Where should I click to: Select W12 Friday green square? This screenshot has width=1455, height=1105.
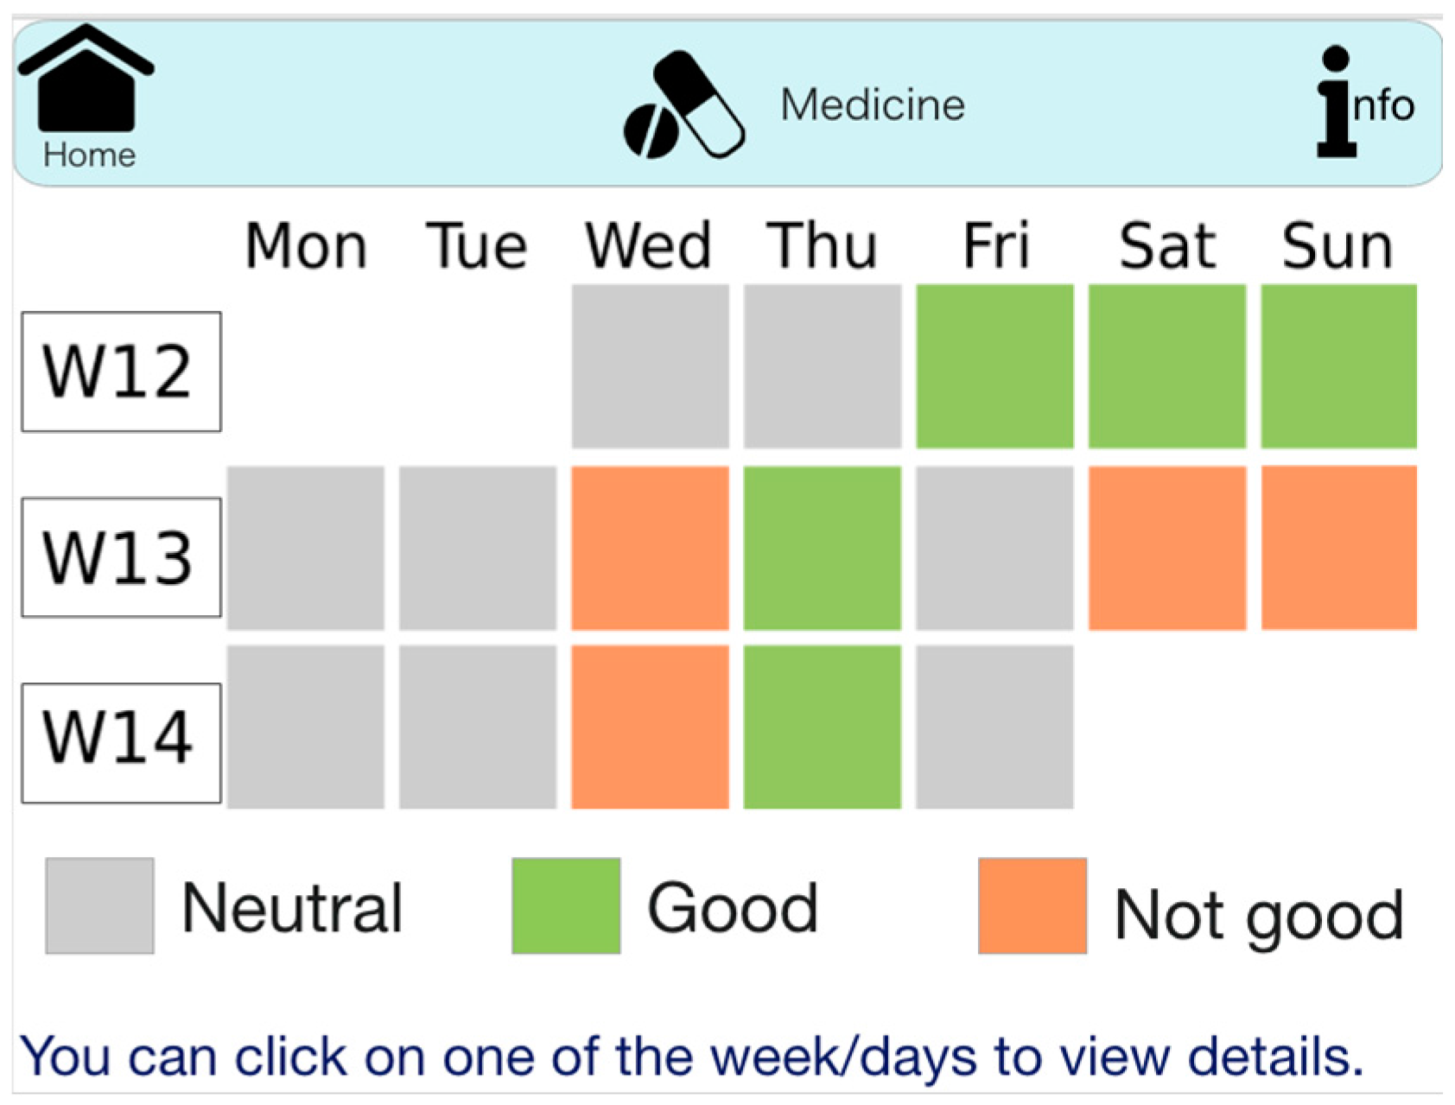994,366
